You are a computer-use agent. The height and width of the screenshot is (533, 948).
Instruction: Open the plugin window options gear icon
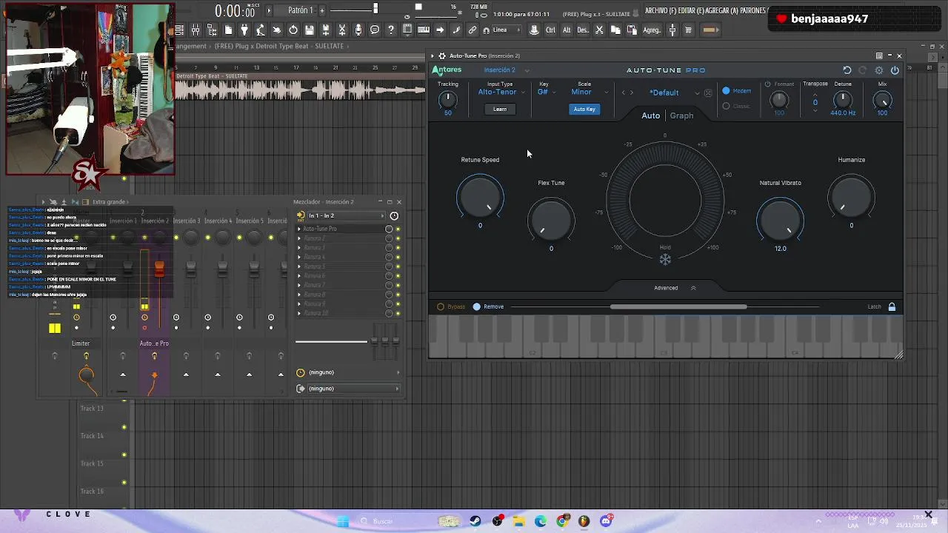(442, 56)
